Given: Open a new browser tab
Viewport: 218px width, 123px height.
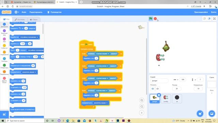Looking at the screenshot, I should point(81,2).
